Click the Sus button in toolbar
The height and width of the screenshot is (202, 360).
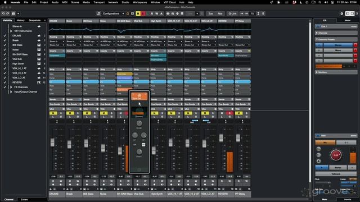coord(210,13)
